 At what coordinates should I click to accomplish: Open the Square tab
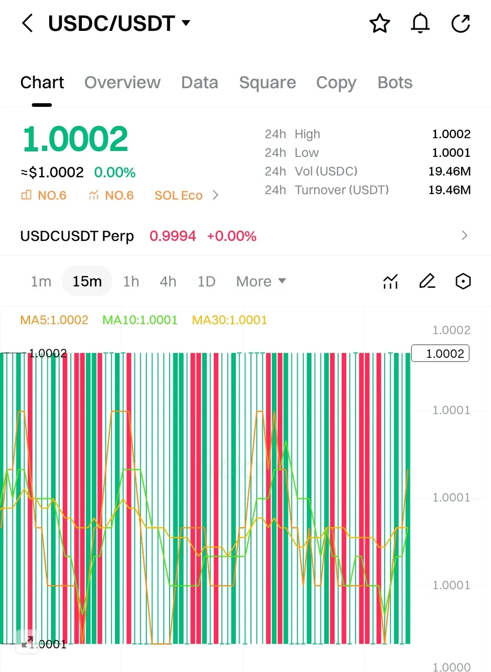click(x=267, y=83)
